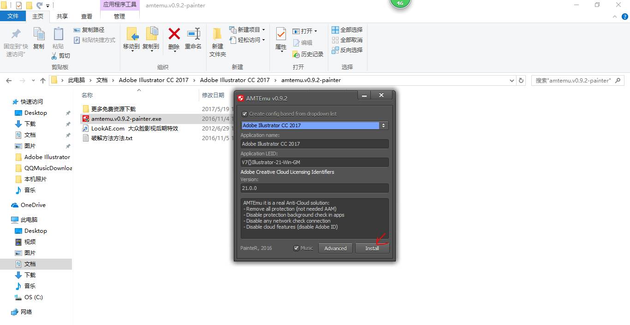Copy path via 复制路径
Screen dimensions: 630x325
[89, 30]
